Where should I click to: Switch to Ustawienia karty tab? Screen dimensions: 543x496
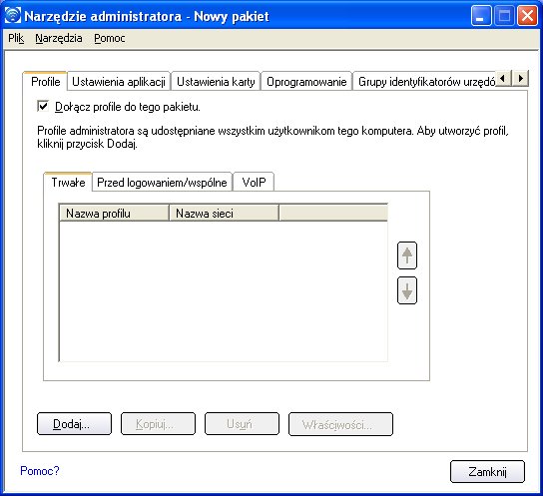pos(216,82)
